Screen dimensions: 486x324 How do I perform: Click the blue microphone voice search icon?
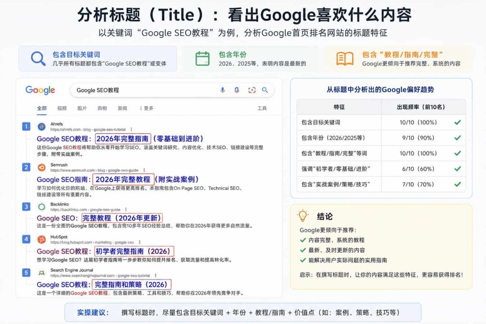coord(223,90)
